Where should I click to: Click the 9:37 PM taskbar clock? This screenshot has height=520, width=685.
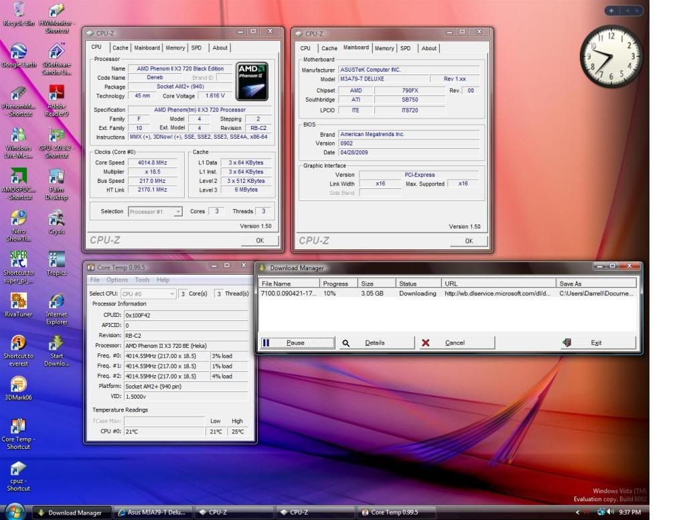pos(629,512)
